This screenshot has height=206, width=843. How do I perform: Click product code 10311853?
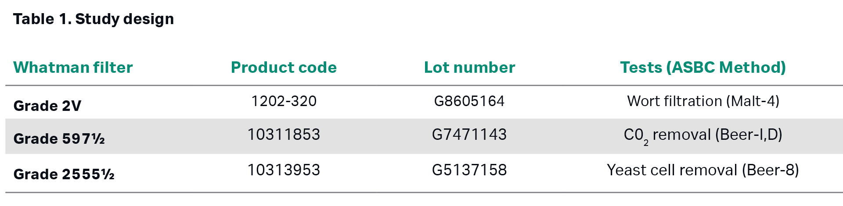pyautogui.click(x=284, y=135)
